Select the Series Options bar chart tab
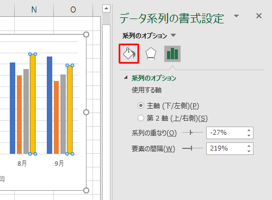272x200 pixels. point(172,54)
